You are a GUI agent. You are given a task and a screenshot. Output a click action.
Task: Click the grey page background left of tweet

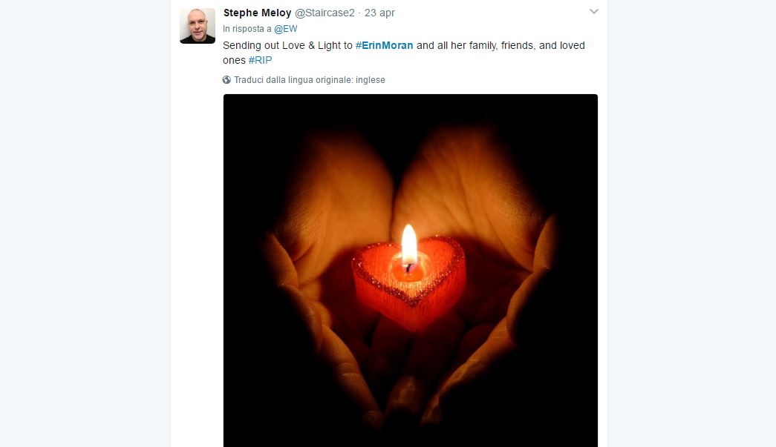(84, 222)
